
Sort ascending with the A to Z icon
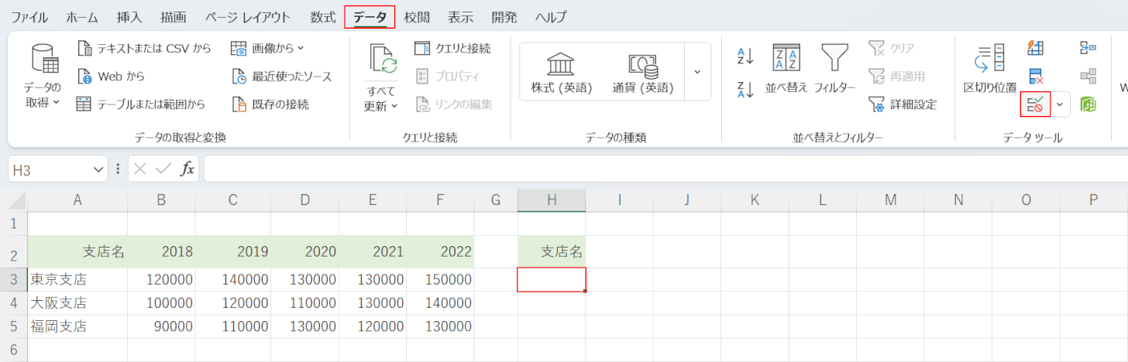pyautogui.click(x=745, y=56)
